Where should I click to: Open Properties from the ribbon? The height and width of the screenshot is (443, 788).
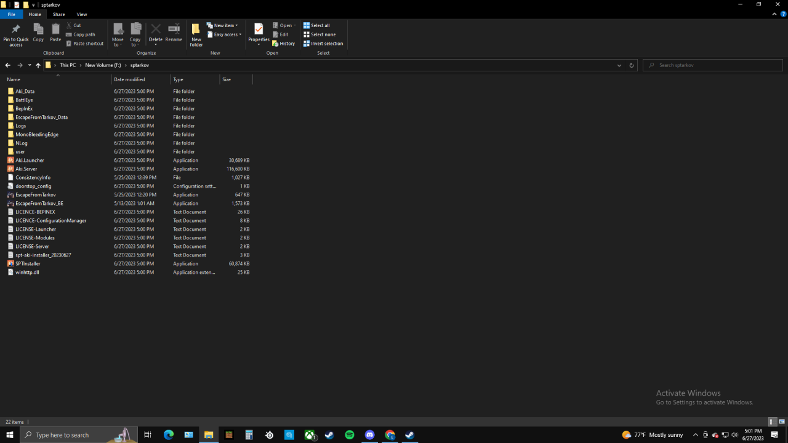pyautogui.click(x=259, y=33)
